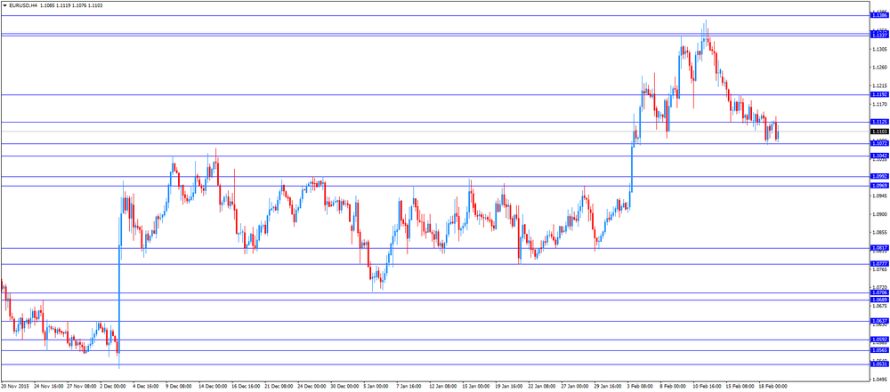Click the 1.0495 price axis value
Viewport: 890px width, 392px height.
coord(878,379)
